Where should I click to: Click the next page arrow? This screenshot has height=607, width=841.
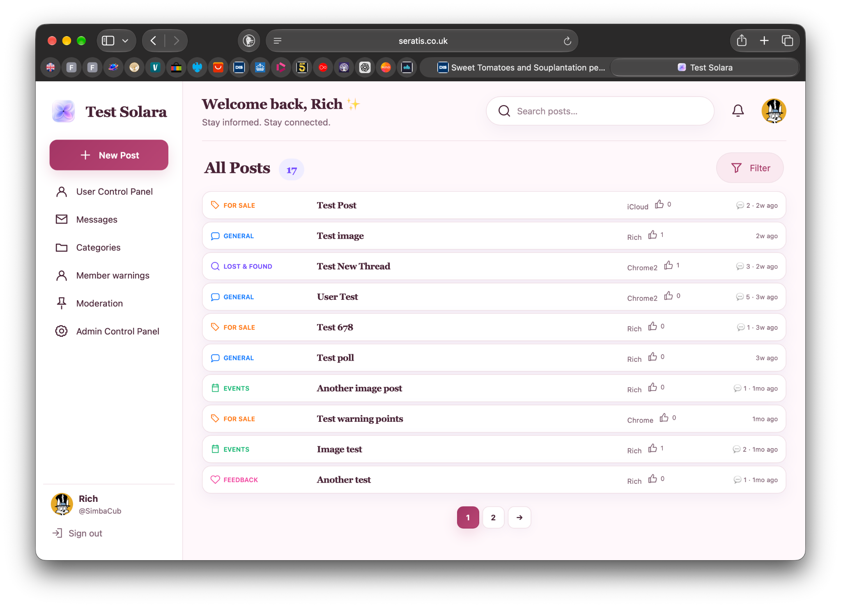pyautogui.click(x=519, y=517)
